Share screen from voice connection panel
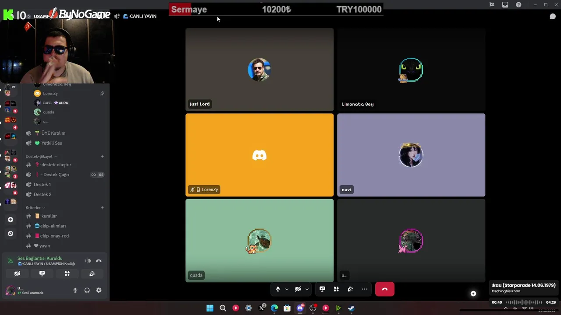The width and height of the screenshot is (561, 315). 42,273
